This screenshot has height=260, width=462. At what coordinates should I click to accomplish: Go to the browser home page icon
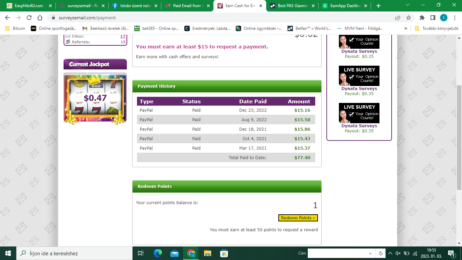40,18
